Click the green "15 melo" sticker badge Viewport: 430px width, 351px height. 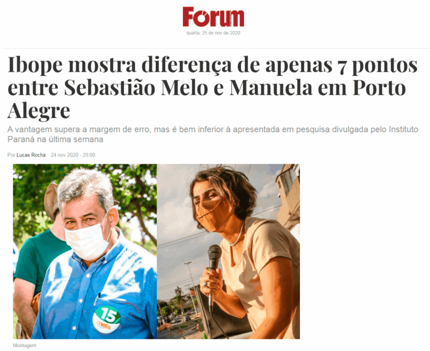point(107,319)
